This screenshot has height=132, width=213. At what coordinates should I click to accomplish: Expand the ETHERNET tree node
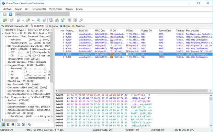3,30
